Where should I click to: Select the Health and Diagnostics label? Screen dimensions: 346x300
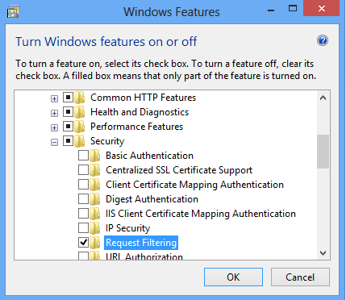tap(140, 112)
